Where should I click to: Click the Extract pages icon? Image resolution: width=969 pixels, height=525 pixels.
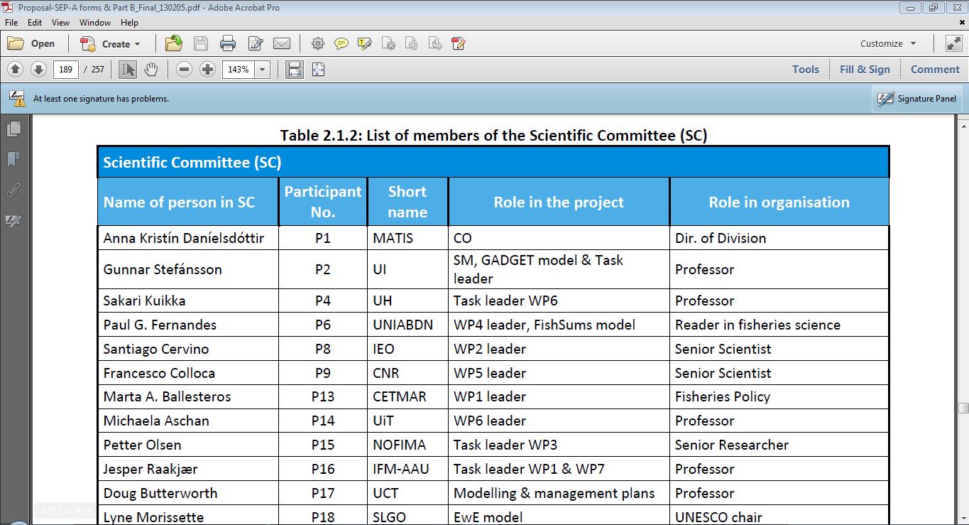pyautogui.click(x=435, y=43)
